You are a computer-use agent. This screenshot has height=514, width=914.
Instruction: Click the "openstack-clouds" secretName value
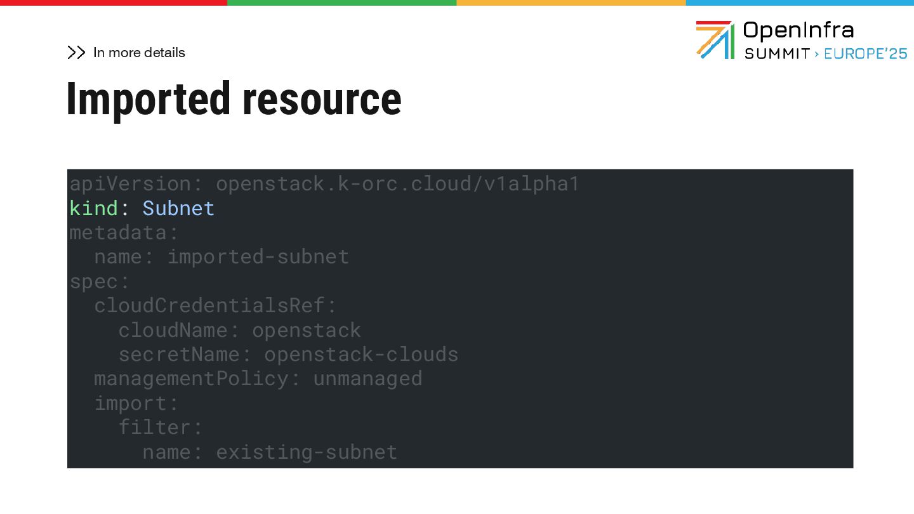(361, 354)
